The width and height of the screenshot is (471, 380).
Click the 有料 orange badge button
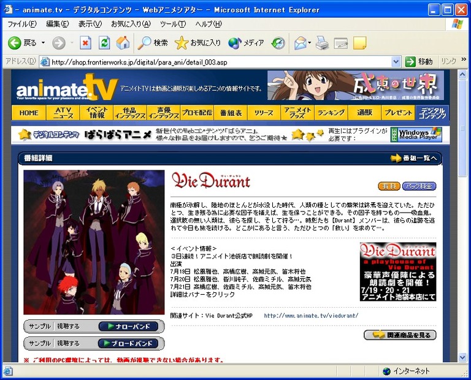(389, 186)
